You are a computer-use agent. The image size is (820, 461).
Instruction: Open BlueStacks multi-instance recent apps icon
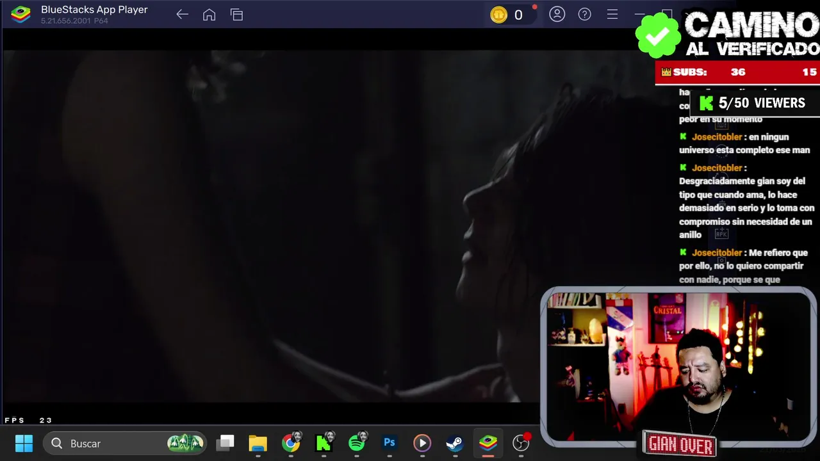[x=236, y=15]
